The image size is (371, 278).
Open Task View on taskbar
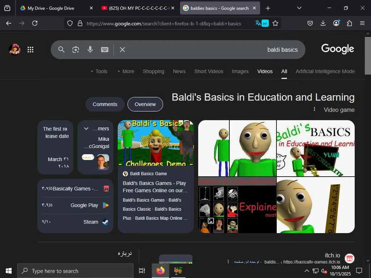[142, 271]
